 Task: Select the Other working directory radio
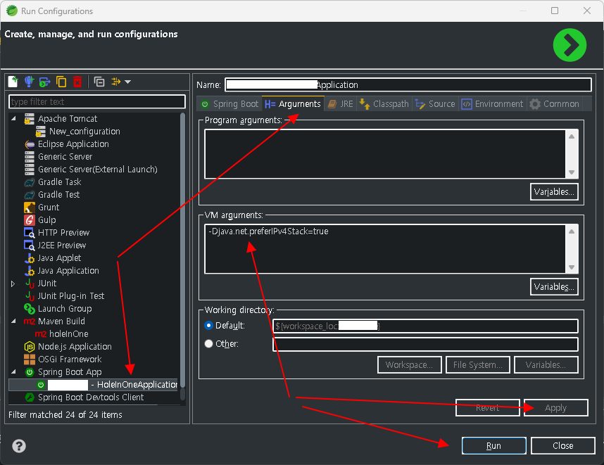tap(208, 344)
